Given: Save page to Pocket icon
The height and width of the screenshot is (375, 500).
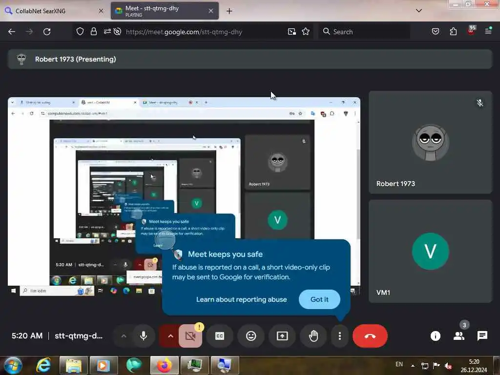Looking at the screenshot, I should pyautogui.click(x=436, y=31).
